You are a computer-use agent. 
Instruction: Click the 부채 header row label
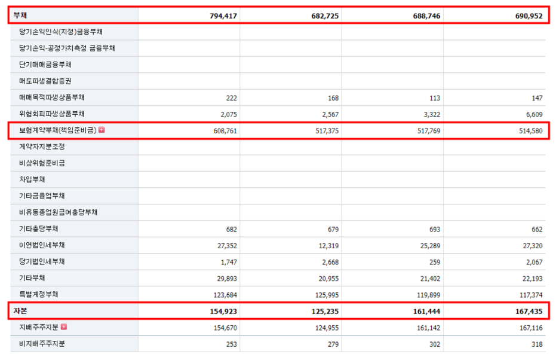(20, 16)
